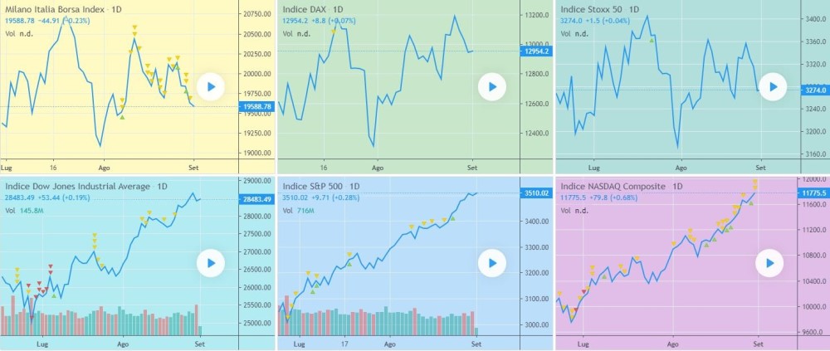Select the 28483.49 price tag on the Dow Jones axis
The height and width of the screenshot is (351, 830).
[256, 199]
